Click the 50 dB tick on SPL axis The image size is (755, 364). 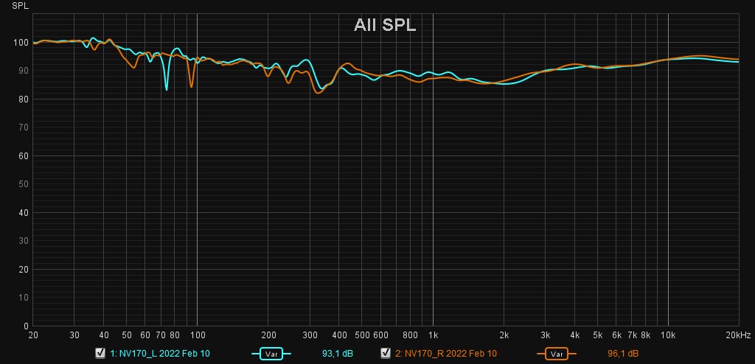(x=22, y=184)
